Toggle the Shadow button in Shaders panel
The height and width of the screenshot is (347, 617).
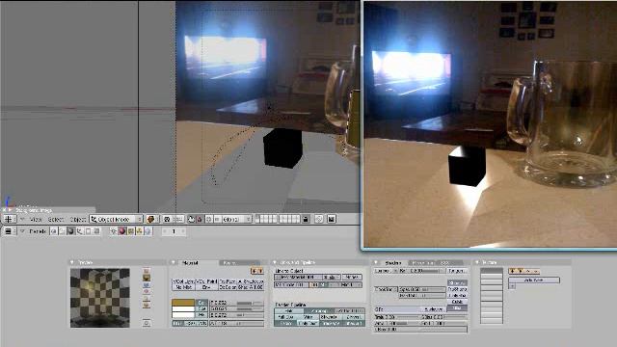click(x=457, y=282)
